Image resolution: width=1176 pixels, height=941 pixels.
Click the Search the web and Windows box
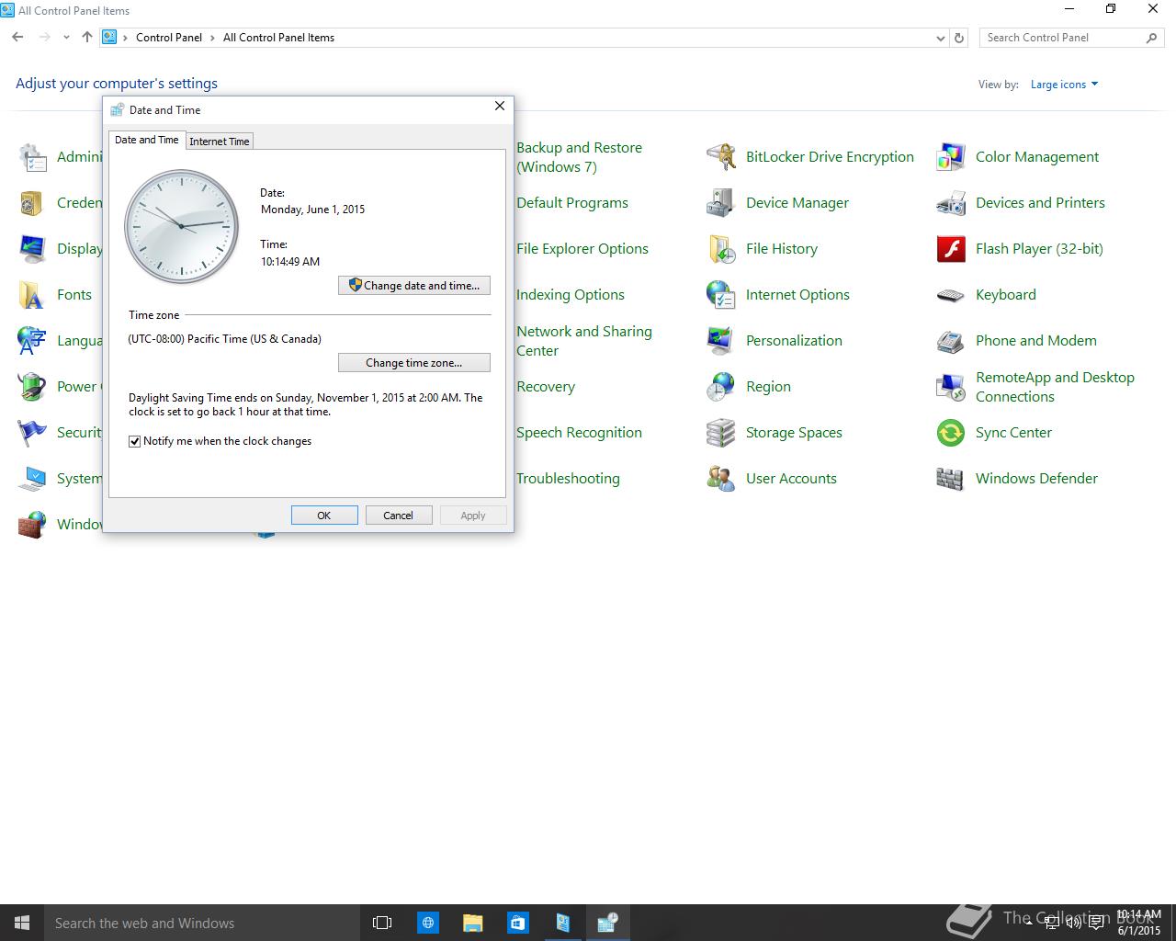coord(202,923)
